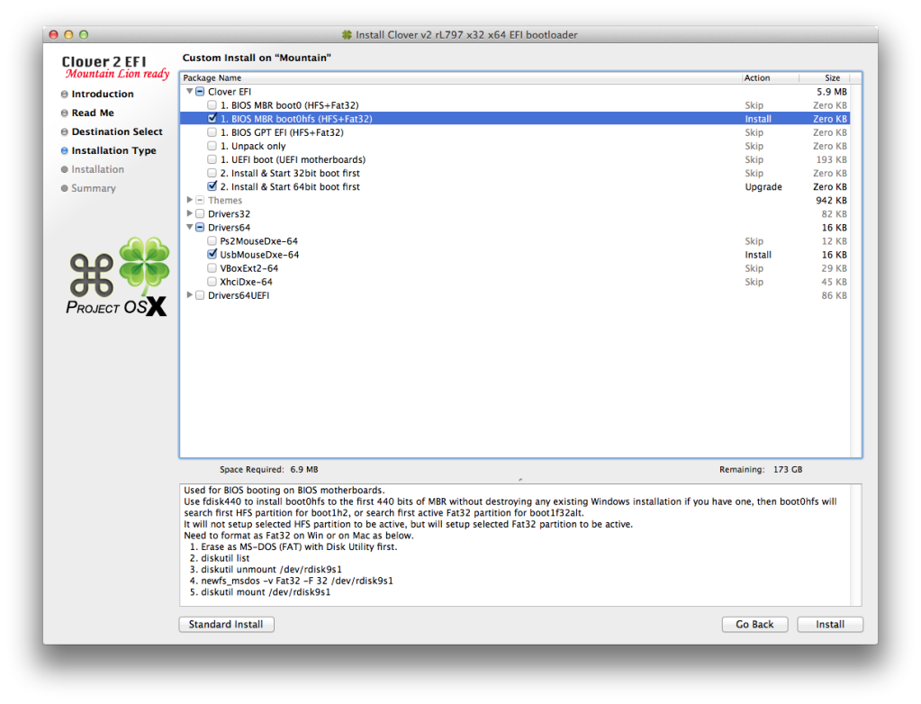The image size is (921, 704).
Task: Click Introduction step in the sidebar
Action: coord(102,94)
